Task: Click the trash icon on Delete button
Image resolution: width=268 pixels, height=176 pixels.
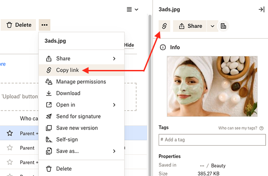Action: [x=9, y=25]
